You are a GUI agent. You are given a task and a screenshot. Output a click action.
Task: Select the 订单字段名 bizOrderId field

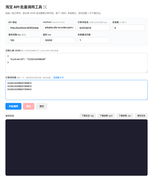point(94,28)
